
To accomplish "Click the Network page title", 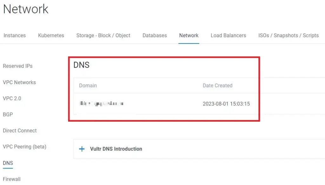I will pos(26,9).
